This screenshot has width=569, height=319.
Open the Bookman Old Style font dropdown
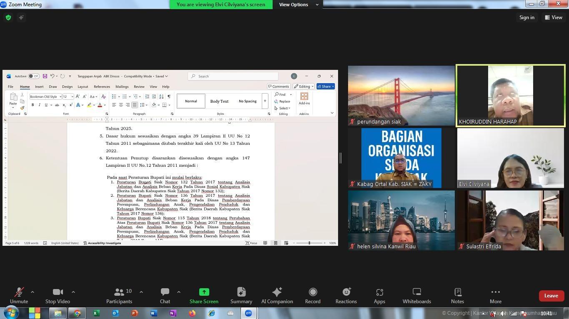60,96
